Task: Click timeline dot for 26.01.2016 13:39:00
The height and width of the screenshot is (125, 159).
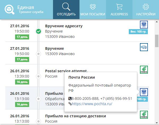Action: pos(38,76)
